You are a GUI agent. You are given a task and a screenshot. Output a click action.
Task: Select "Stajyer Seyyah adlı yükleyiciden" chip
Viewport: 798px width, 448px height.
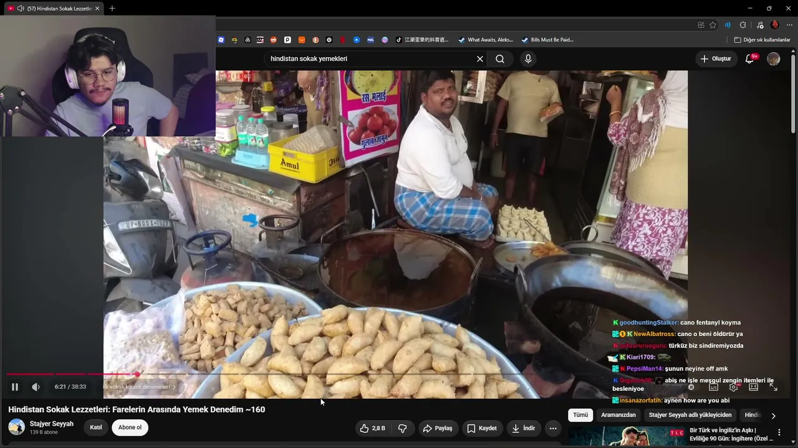(690, 415)
